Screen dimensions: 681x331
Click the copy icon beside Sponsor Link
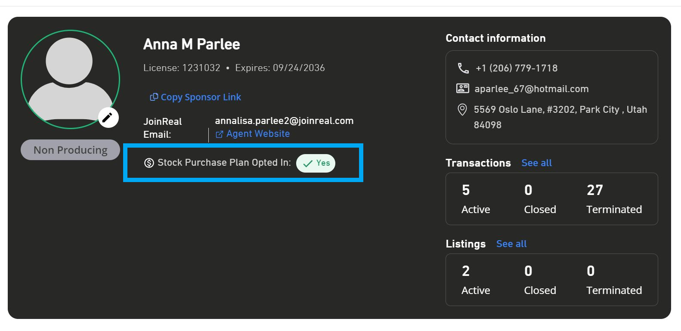154,97
